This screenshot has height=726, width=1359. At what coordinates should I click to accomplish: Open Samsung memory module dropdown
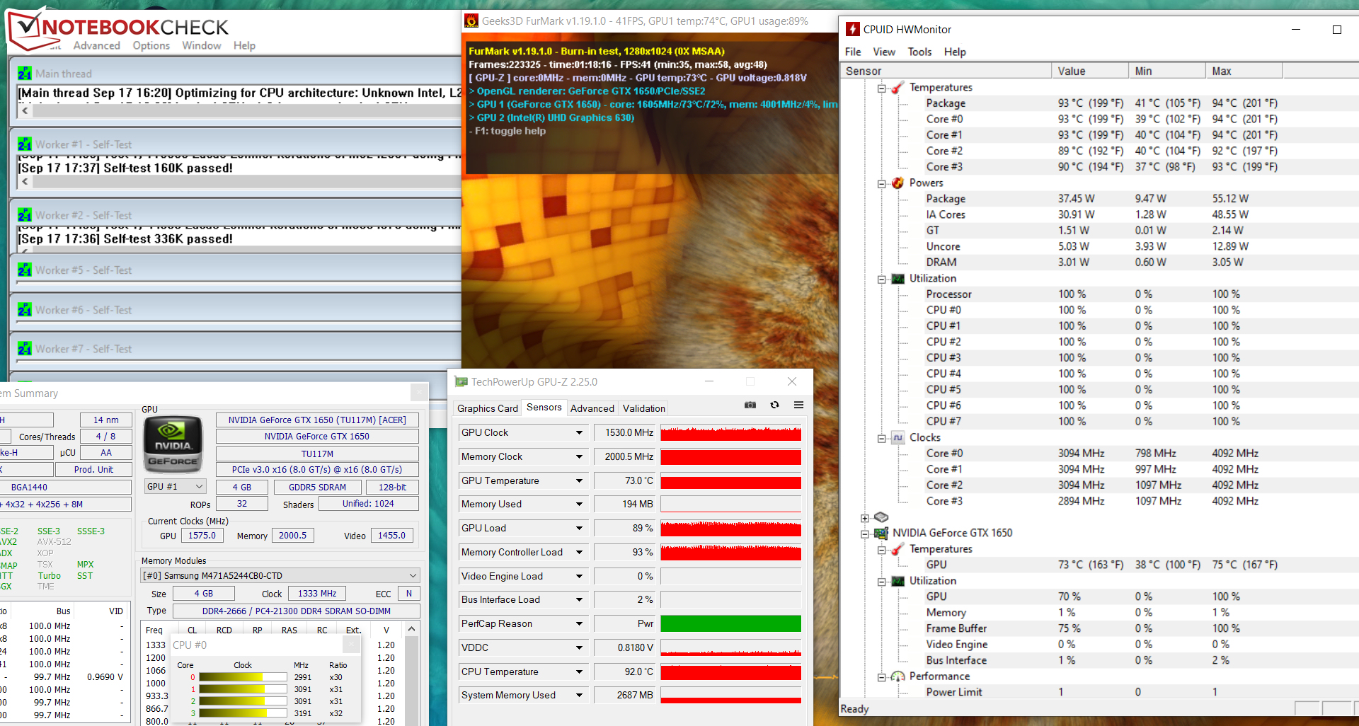(x=280, y=576)
